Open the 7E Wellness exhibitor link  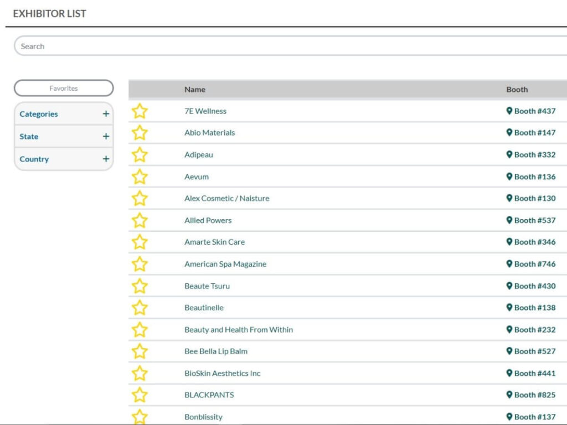pos(205,111)
